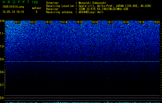This screenshot has width=162, height=103.
Task: Click the amplitude trace strip at the bottom
Action: [x=82, y=102]
